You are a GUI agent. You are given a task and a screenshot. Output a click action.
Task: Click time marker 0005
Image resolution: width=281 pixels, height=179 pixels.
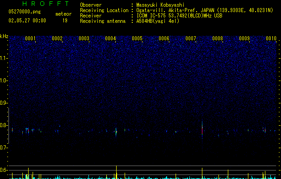click(137, 38)
